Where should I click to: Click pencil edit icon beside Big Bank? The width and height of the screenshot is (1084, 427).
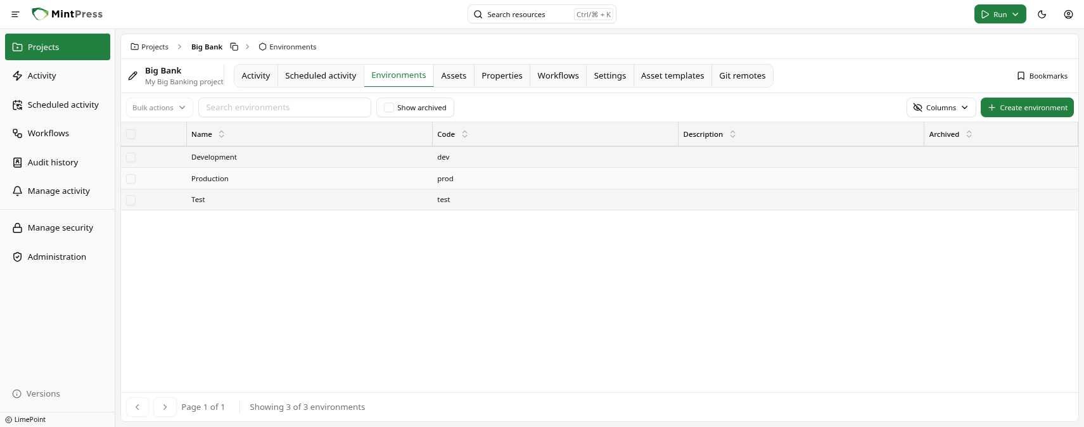[x=133, y=76]
